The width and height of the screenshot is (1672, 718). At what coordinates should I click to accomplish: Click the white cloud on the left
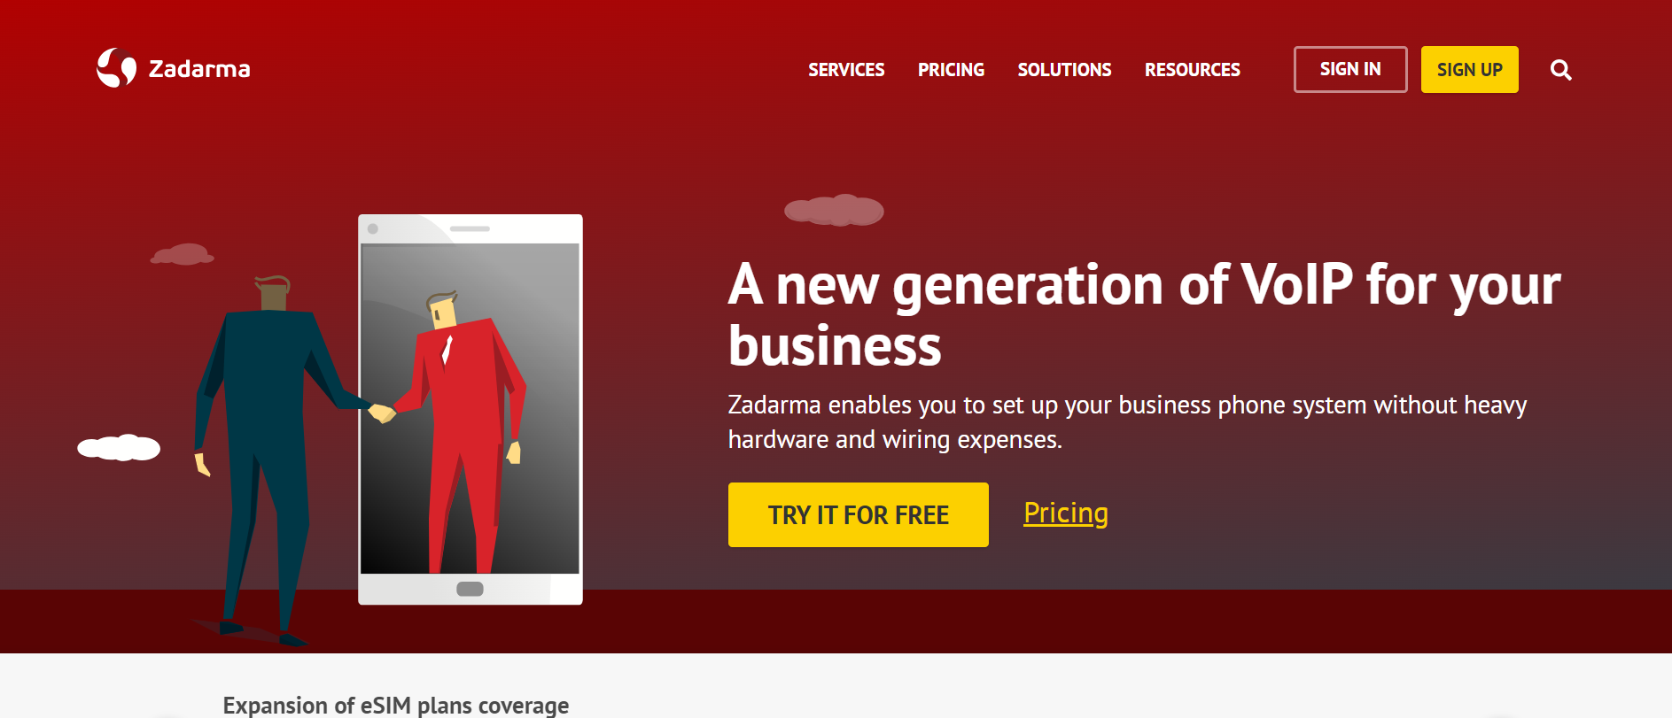(119, 448)
